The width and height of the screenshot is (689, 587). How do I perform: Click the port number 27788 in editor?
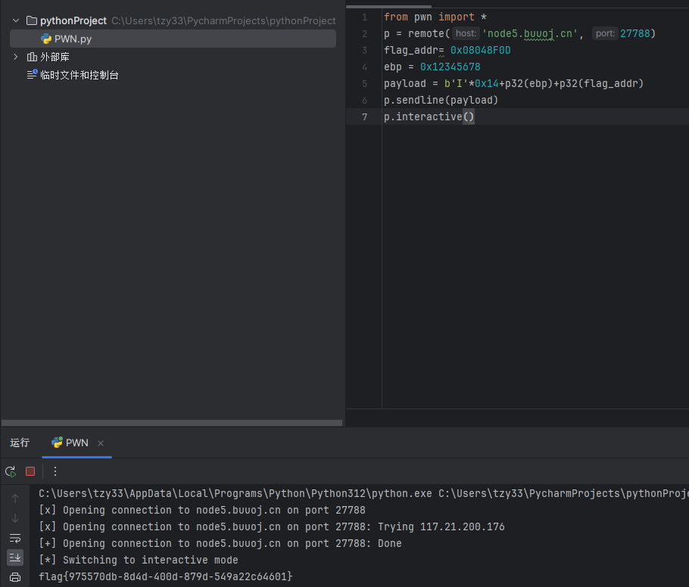[x=635, y=34]
